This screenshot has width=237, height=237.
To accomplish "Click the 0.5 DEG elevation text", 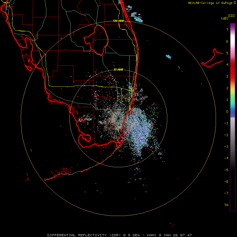I will (x=131, y=235).
